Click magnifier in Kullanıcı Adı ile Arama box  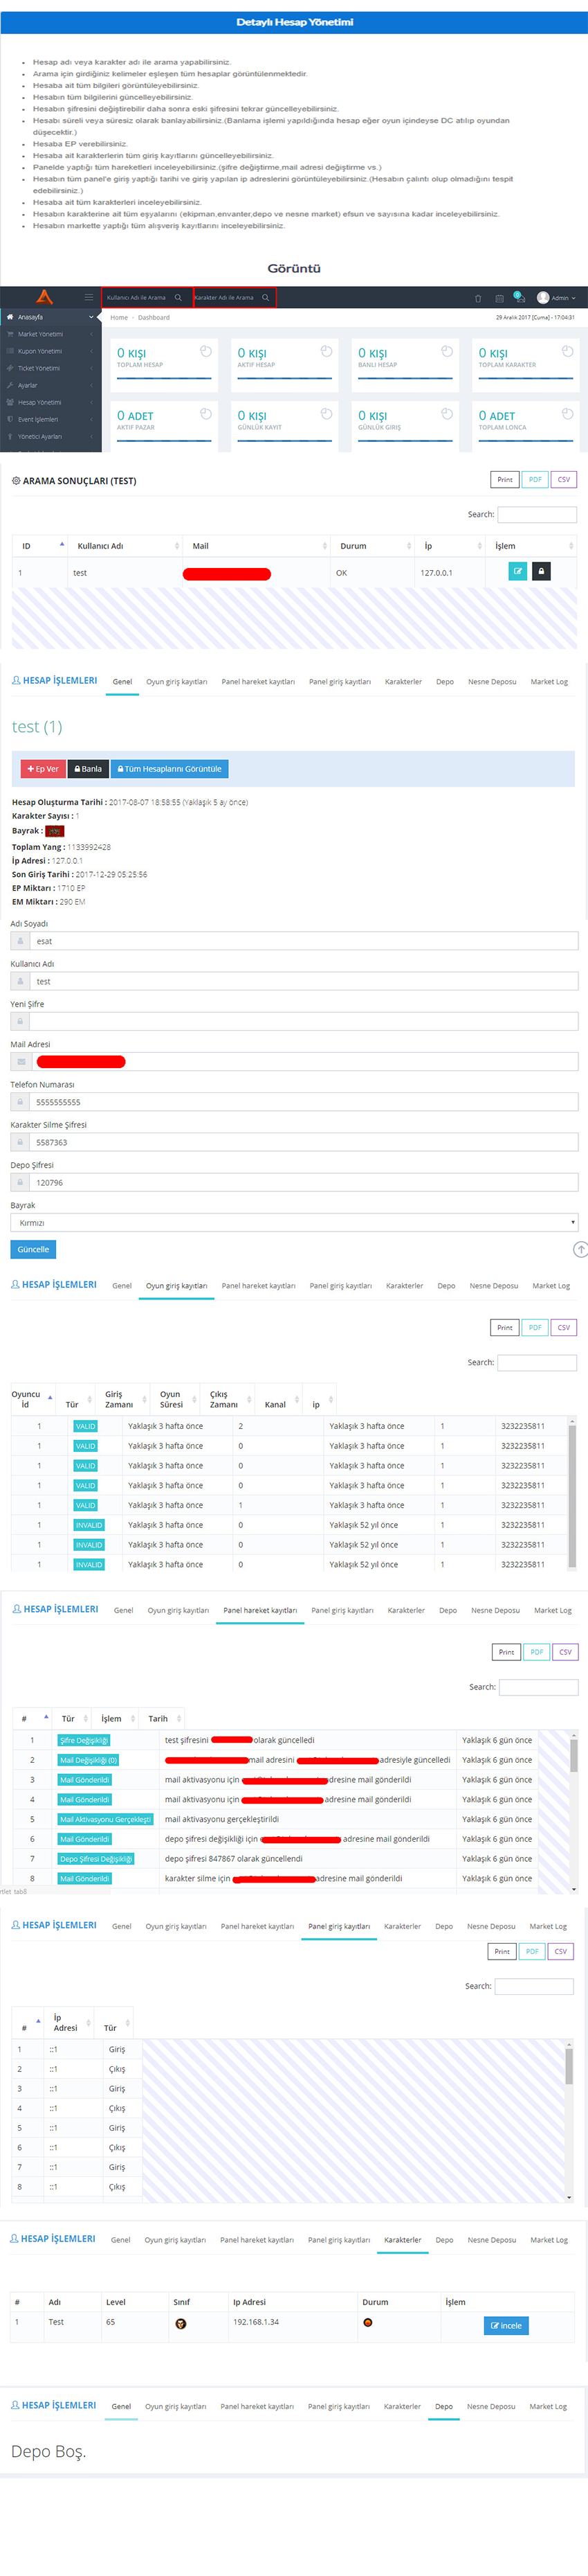point(178,297)
